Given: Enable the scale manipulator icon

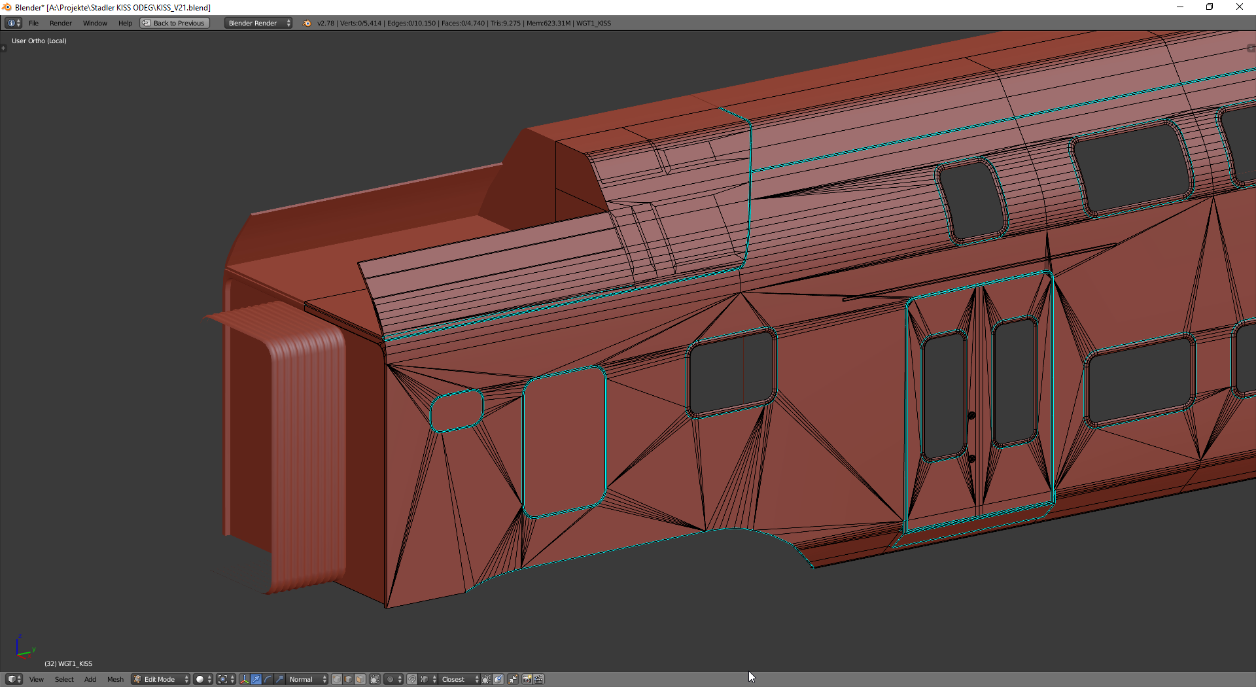Looking at the screenshot, I should click(x=280, y=679).
